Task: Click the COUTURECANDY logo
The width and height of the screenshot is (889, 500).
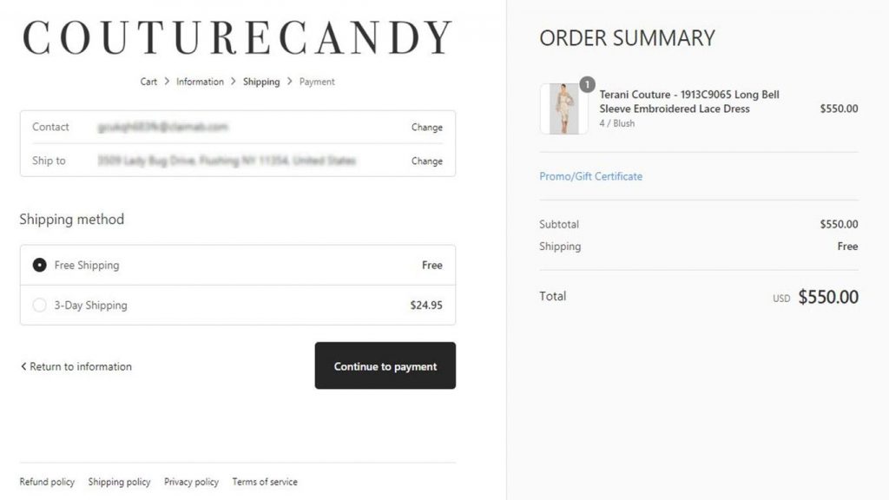Action: (x=237, y=37)
